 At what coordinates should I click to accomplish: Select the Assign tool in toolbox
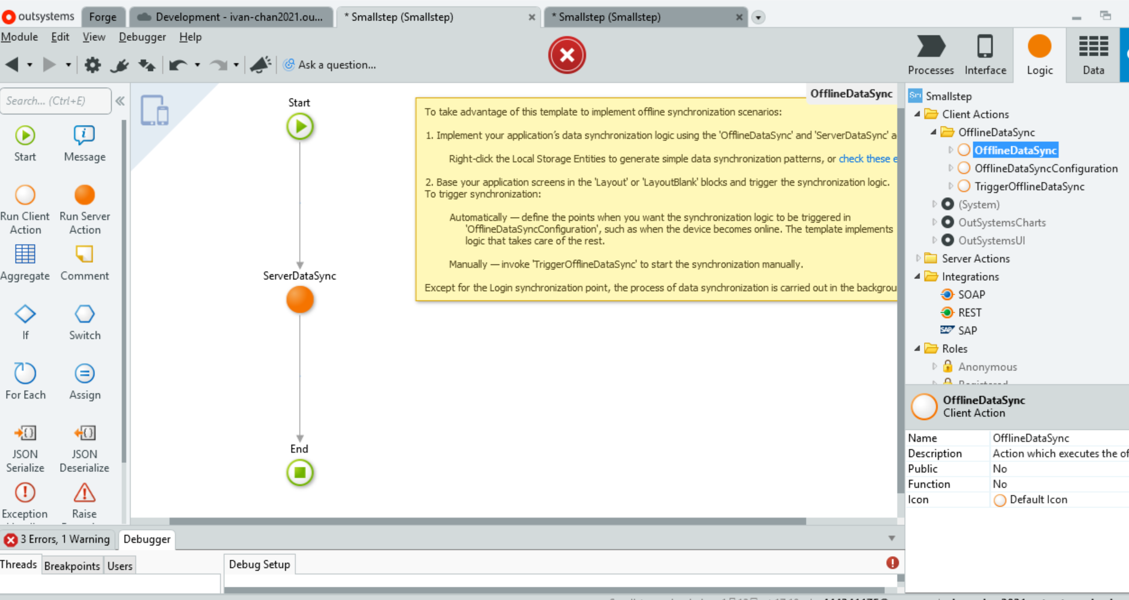[x=85, y=382]
